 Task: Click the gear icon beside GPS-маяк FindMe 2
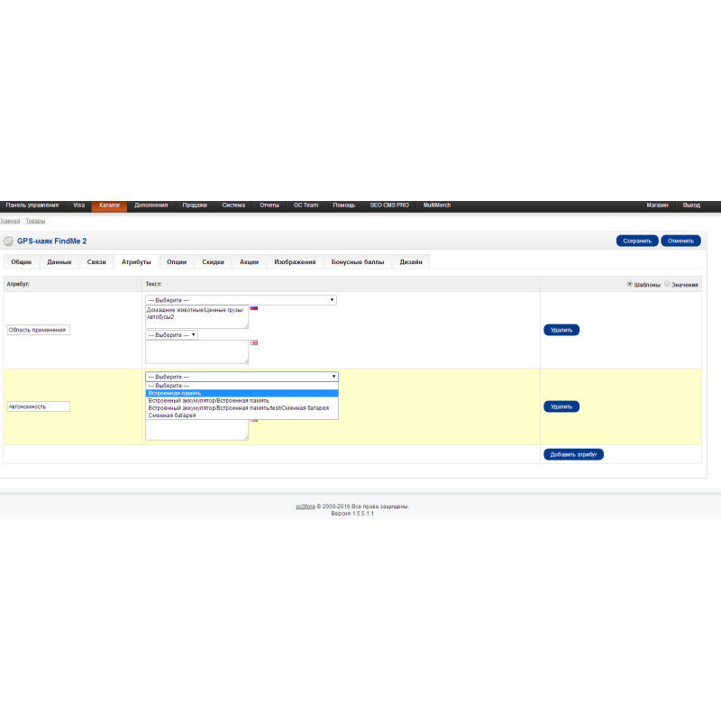[9, 242]
